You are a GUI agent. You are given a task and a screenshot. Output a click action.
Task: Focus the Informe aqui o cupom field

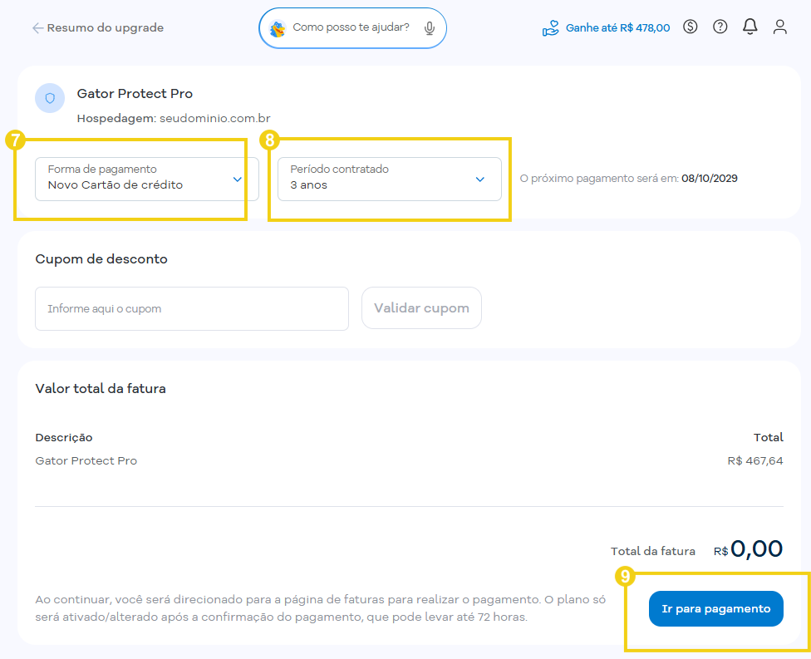point(192,309)
